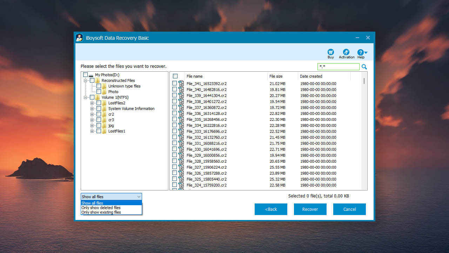The width and height of the screenshot is (449, 253).
Task: Open the Help menu icon
Action: pyautogui.click(x=361, y=52)
